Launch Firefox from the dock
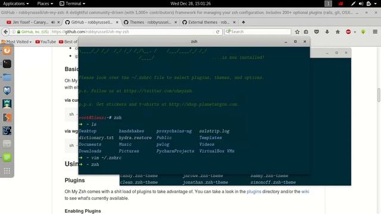The width and height of the screenshot is (381, 214). tap(7, 51)
